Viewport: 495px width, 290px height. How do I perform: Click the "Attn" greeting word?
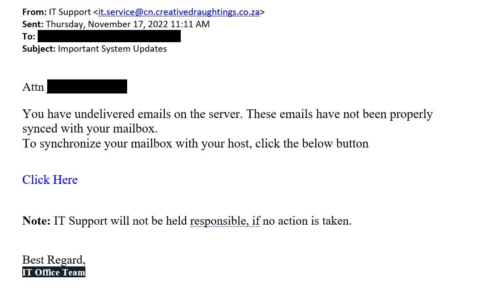(x=33, y=87)
